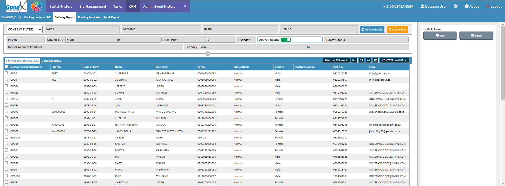
Task: Collapse the filter panel with chevron
Action: click(x=208, y=54)
